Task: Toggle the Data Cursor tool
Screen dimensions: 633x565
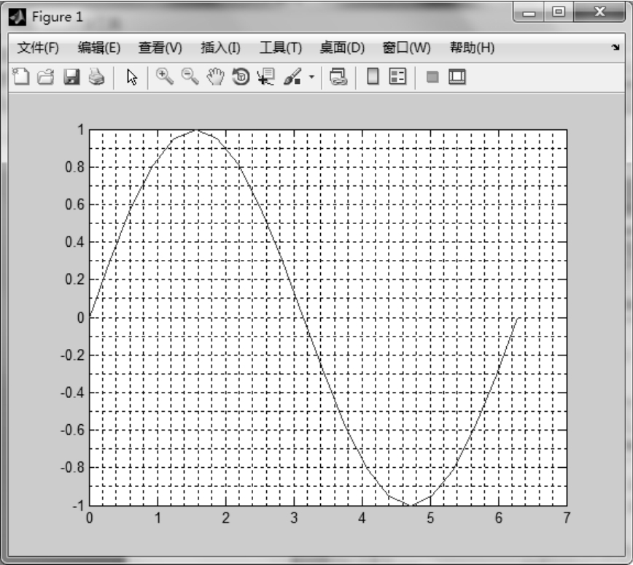Action: [265, 77]
